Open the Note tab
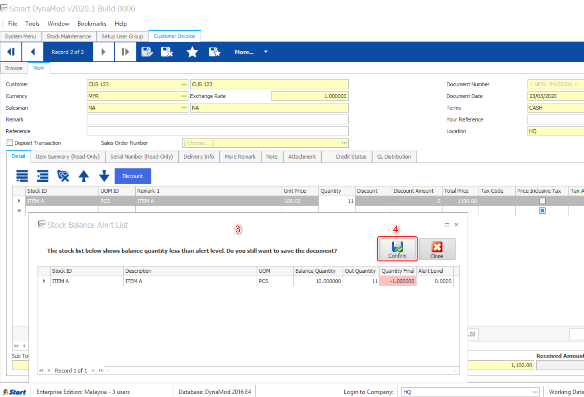The height and width of the screenshot is (397, 584). coord(272,157)
